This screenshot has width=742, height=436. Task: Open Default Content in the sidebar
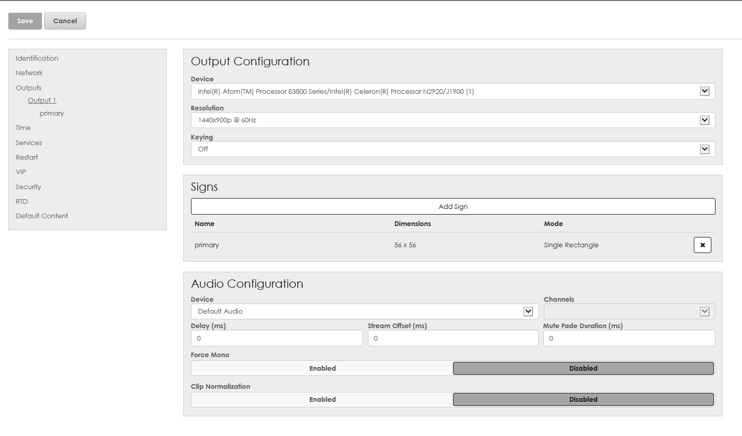click(x=42, y=216)
